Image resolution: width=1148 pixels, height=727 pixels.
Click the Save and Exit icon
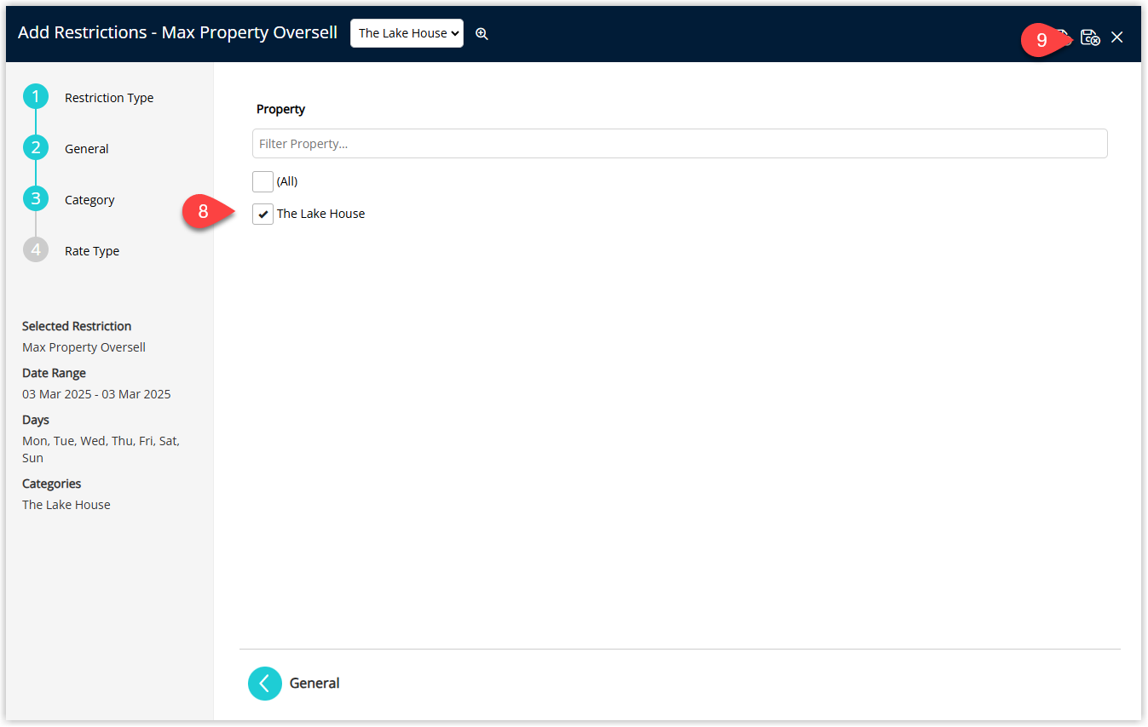1090,37
